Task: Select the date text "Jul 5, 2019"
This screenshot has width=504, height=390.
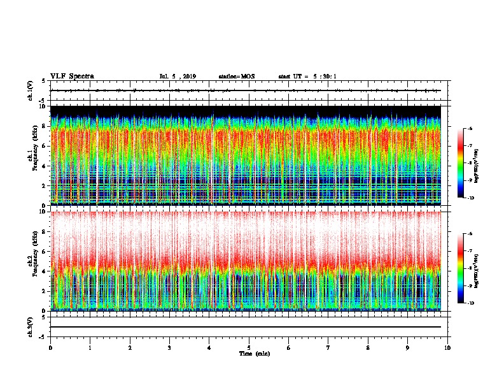Action: tap(178, 76)
